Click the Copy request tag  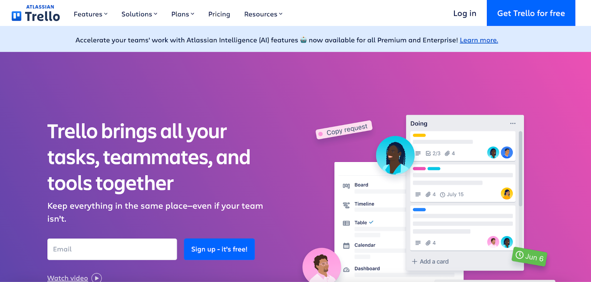[344, 130]
